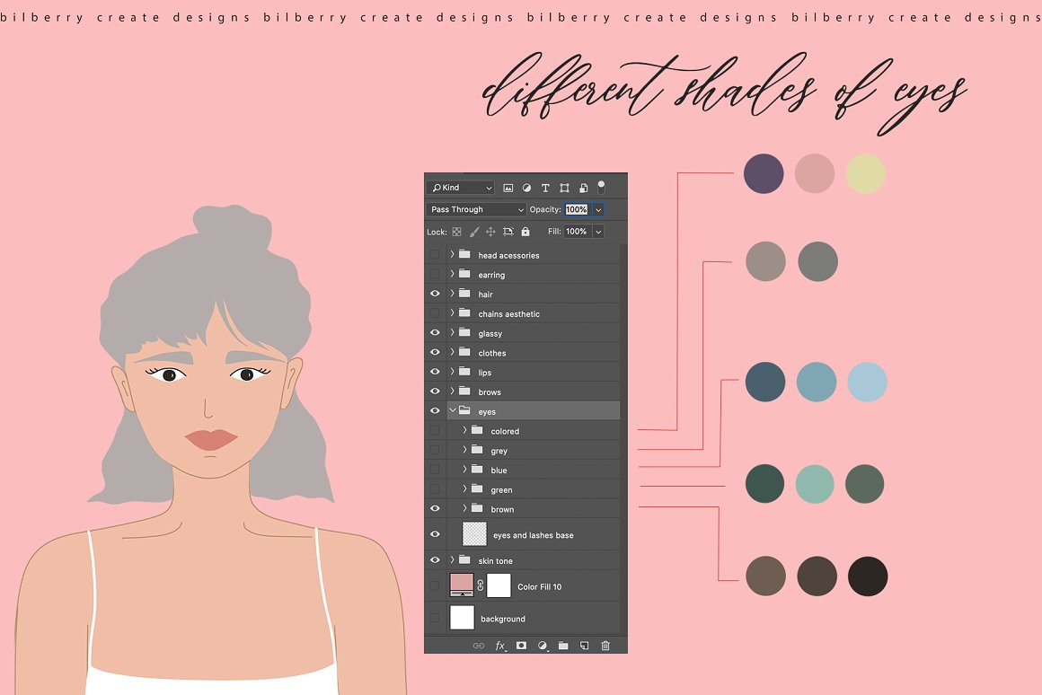Screen dimensions: 1042x695
Task: Click the lock image pixels brush icon
Action: coord(473,232)
